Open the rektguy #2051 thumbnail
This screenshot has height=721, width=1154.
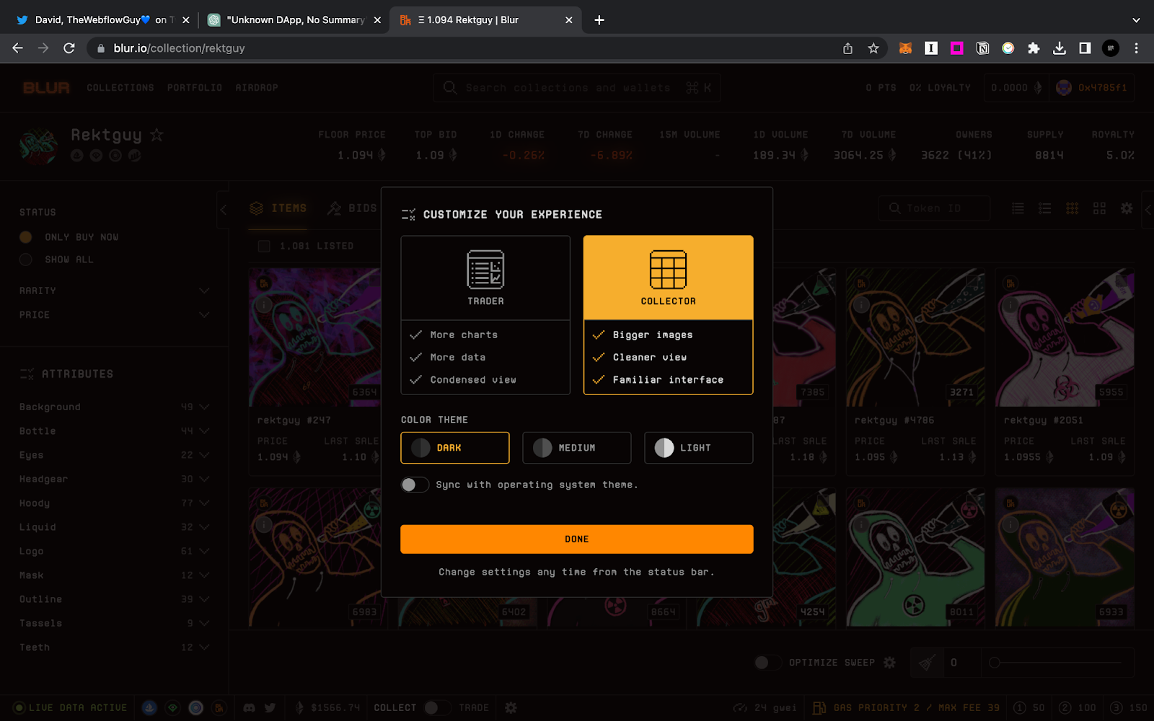tap(1065, 337)
